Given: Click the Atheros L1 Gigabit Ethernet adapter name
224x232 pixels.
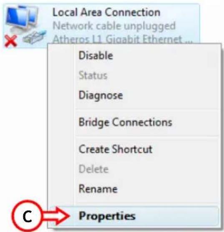Looking at the screenshot, I should click(x=123, y=39).
